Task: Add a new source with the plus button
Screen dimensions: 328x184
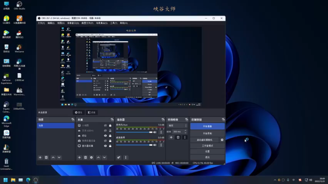Action: (79, 157)
